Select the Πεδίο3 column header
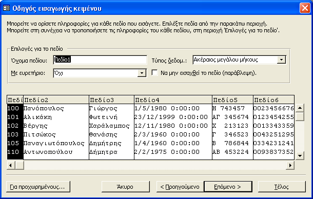 (111, 99)
